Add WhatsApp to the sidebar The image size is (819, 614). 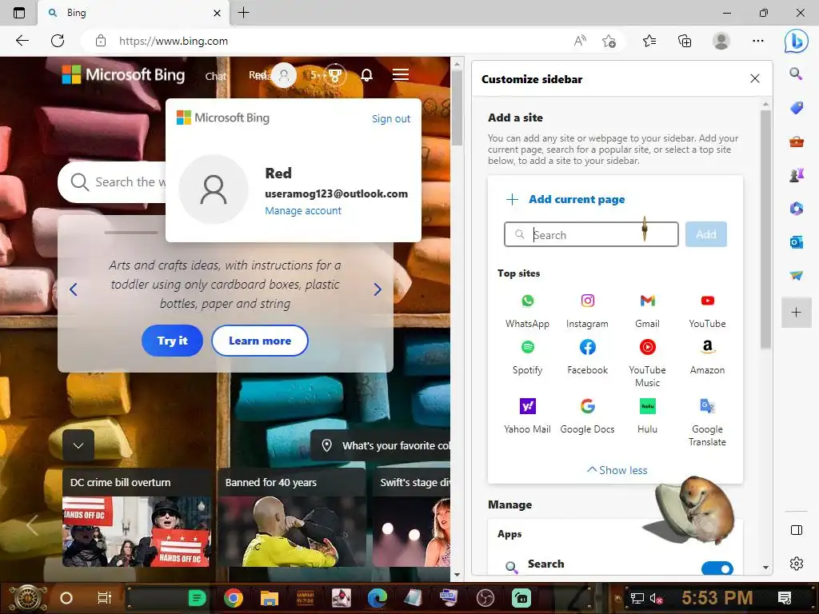pos(527,311)
